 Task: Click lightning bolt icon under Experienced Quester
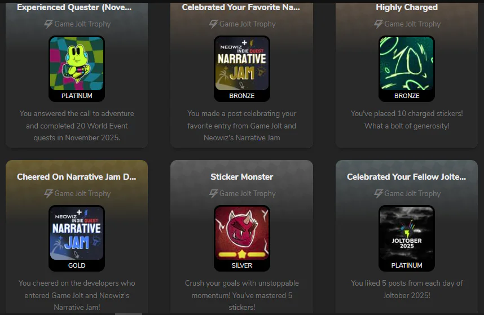tap(48, 24)
